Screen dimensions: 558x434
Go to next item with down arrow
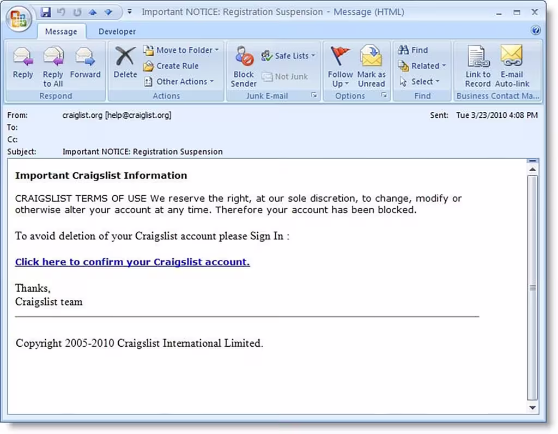pyautogui.click(x=108, y=12)
